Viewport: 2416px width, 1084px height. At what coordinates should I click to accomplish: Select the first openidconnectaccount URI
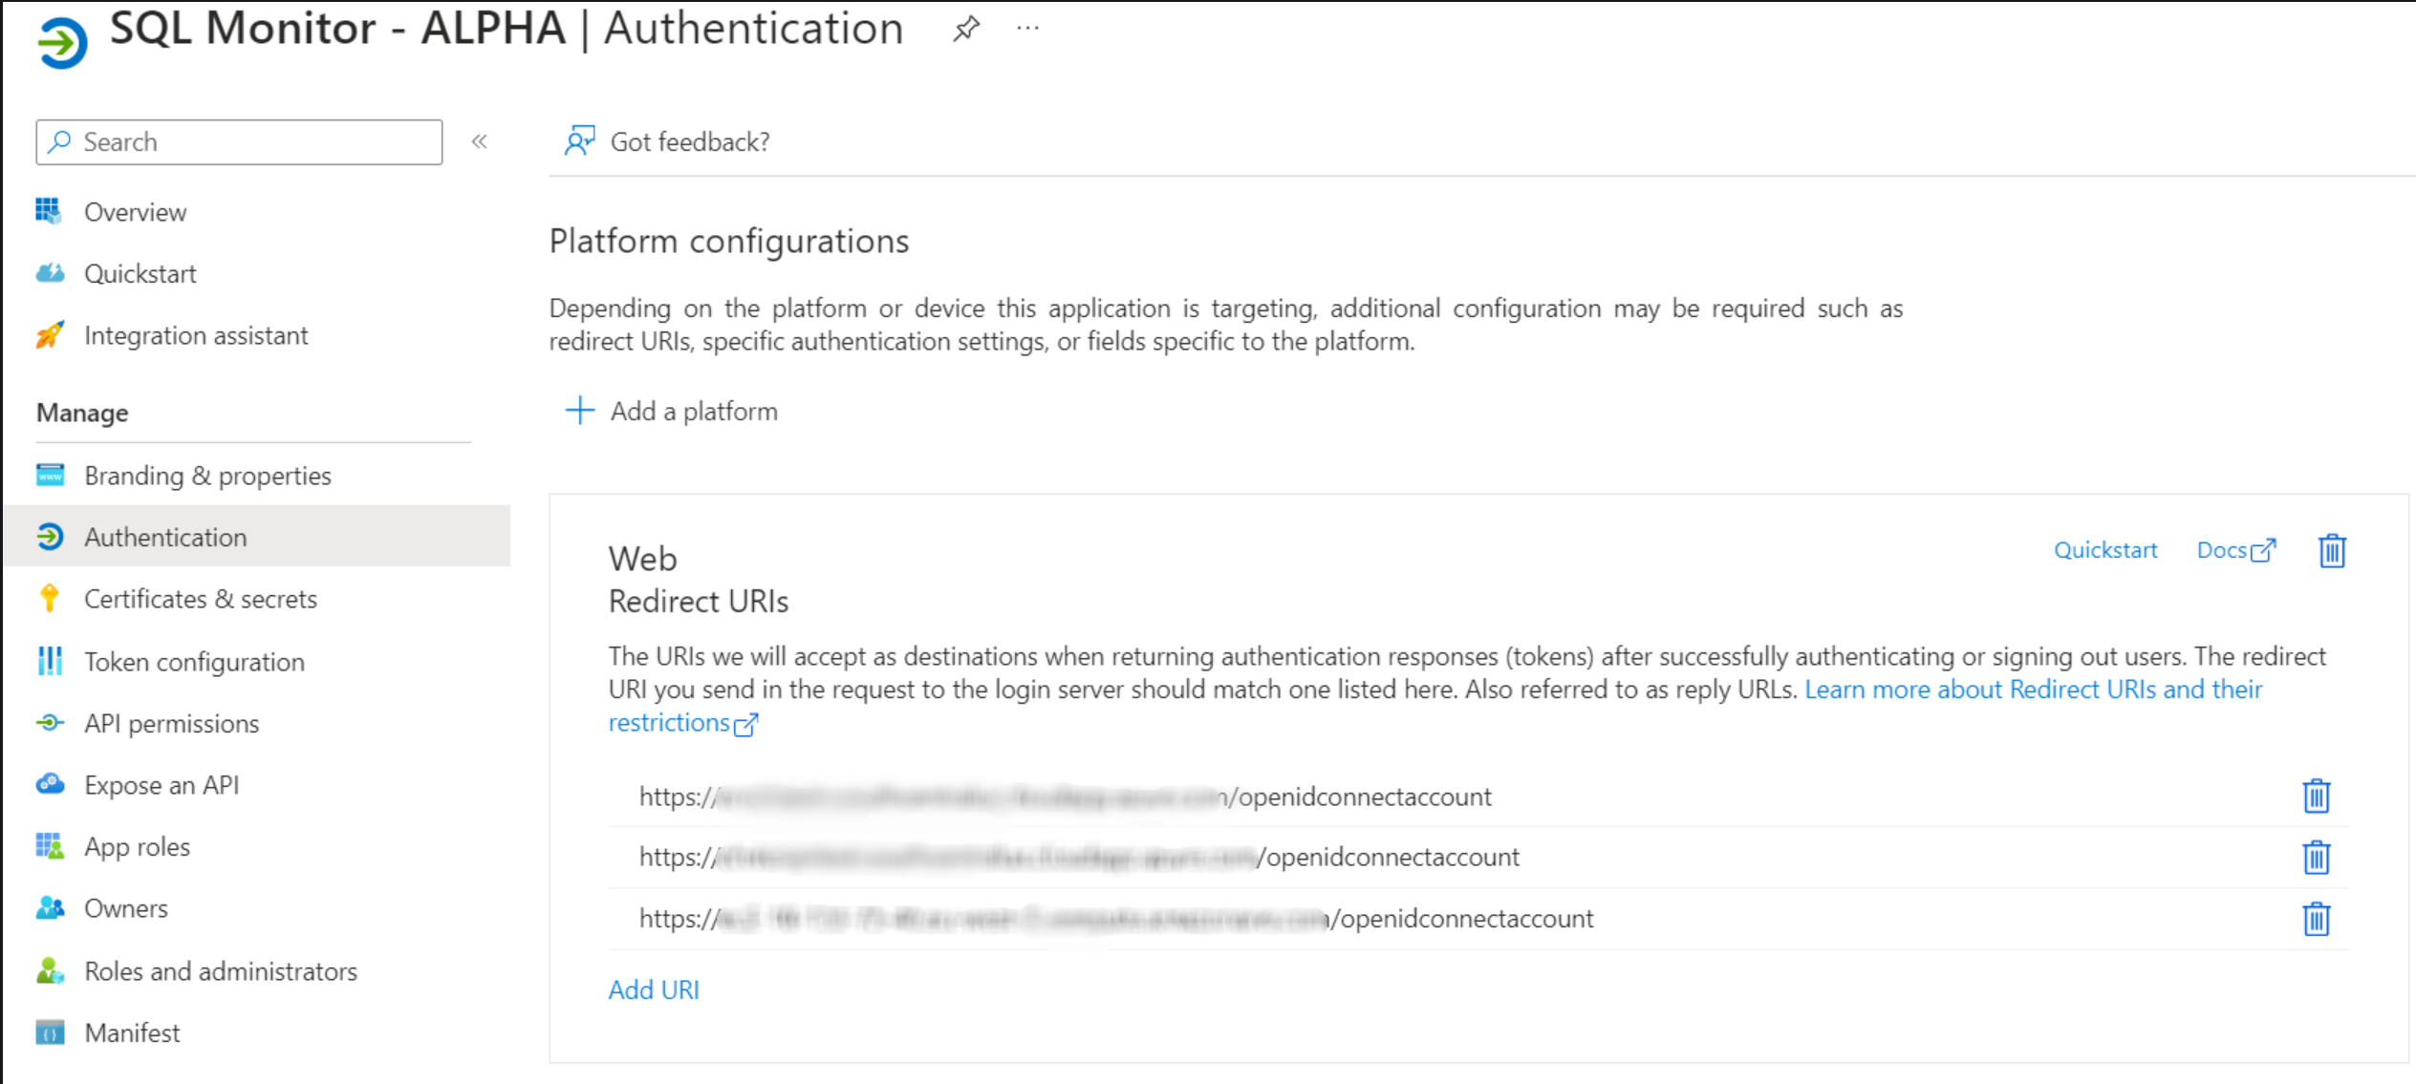tap(1065, 797)
